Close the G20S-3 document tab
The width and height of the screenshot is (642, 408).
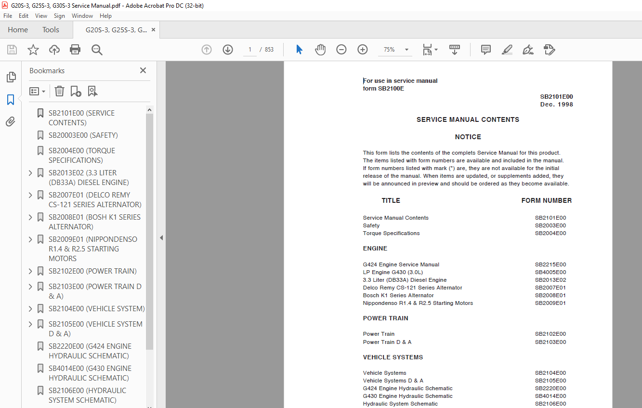point(153,30)
